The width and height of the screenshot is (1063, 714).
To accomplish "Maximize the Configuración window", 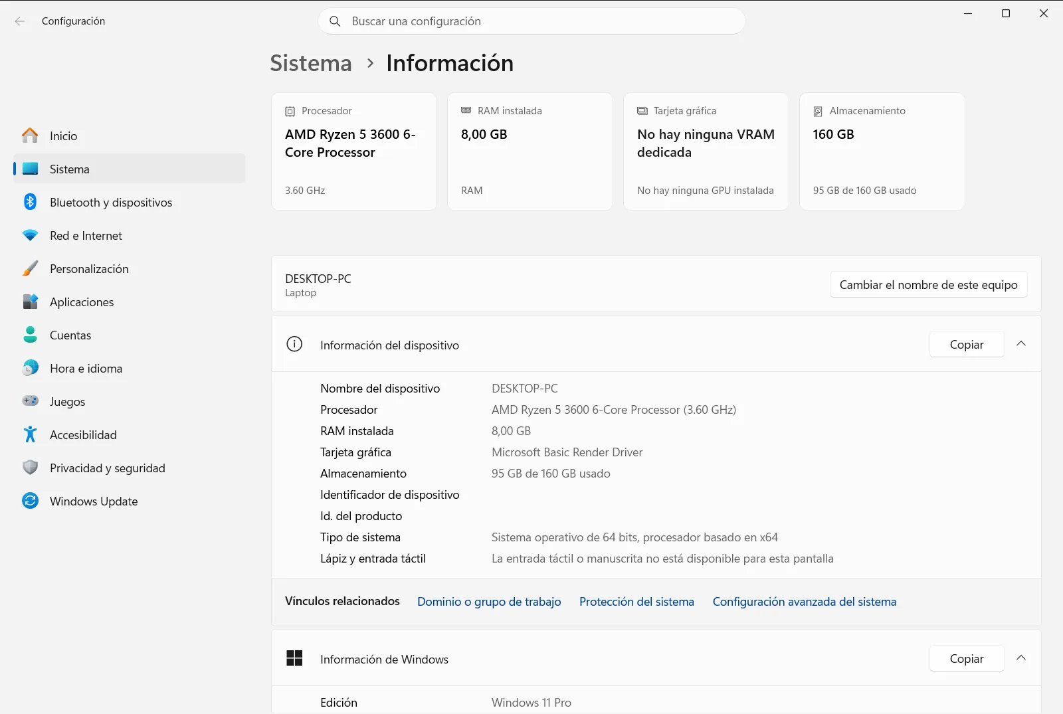I will 1006,13.
